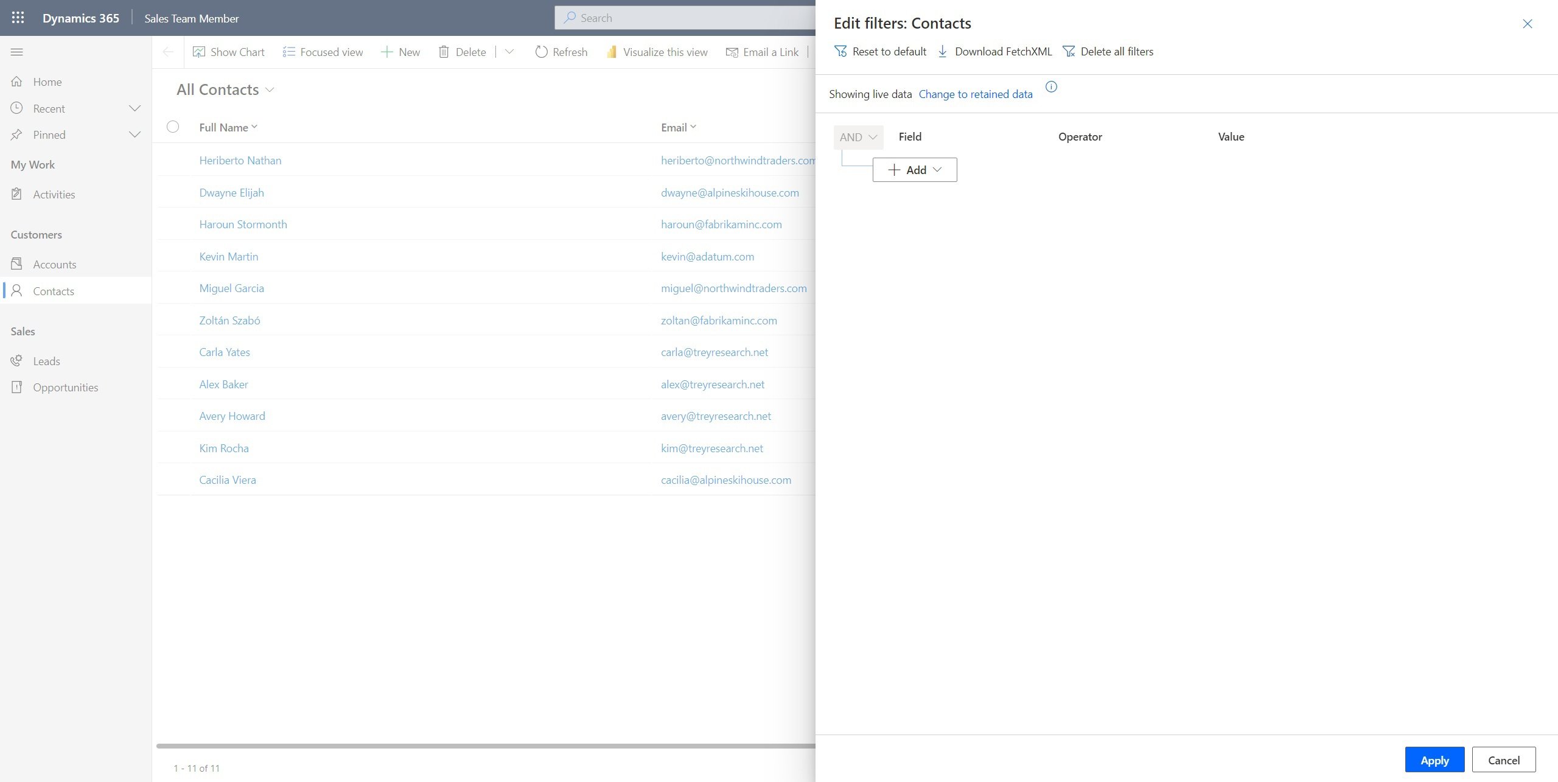This screenshot has height=782, width=1558.
Task: Open contact Alex Baker
Action: 224,385
